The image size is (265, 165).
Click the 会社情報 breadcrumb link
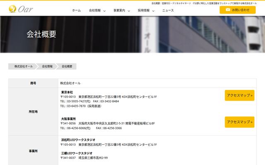coord(47,66)
